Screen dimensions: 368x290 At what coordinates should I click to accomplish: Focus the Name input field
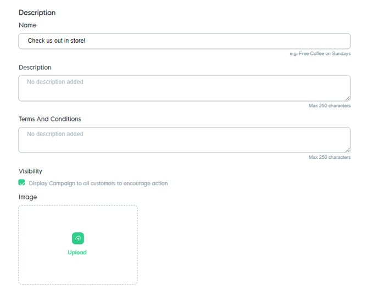184,41
